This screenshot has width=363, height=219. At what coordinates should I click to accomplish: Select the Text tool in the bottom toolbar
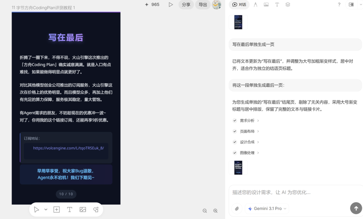coord(69,209)
